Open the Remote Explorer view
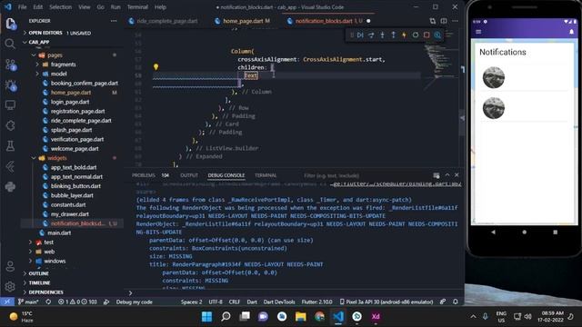 coord(10,105)
